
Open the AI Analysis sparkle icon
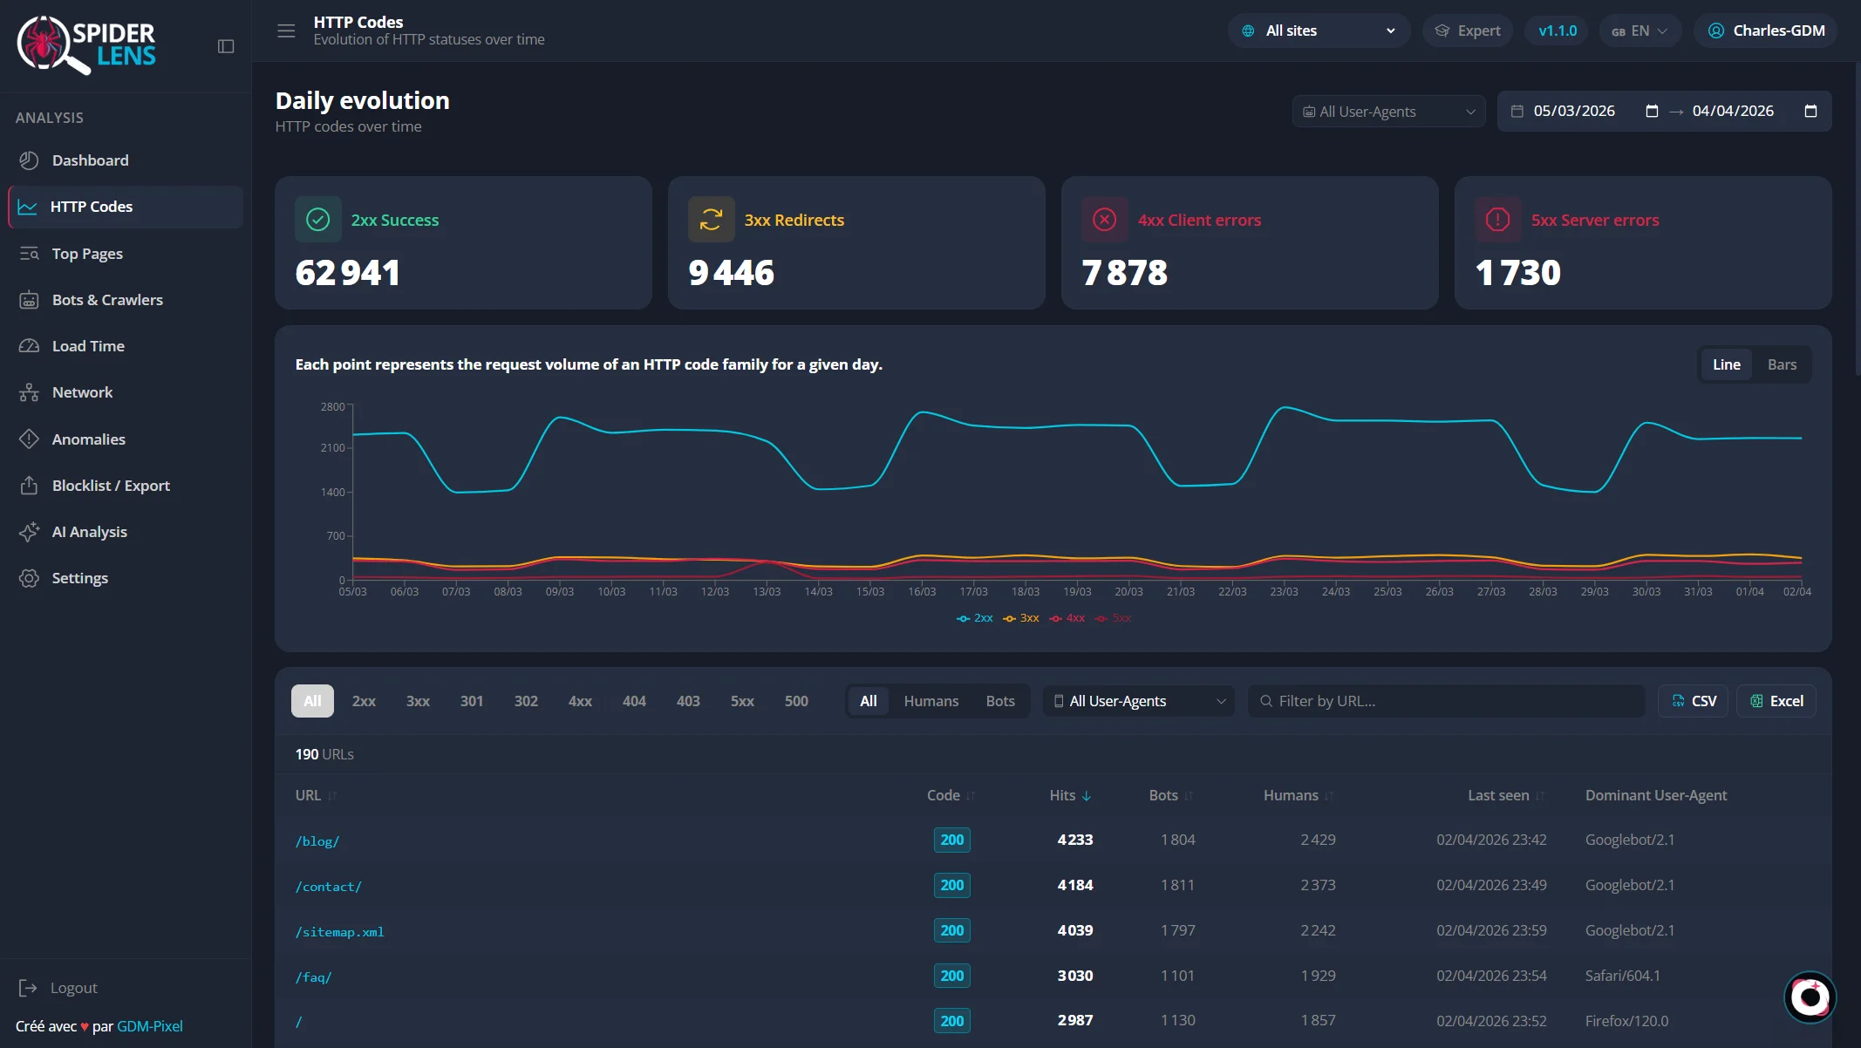[28, 531]
